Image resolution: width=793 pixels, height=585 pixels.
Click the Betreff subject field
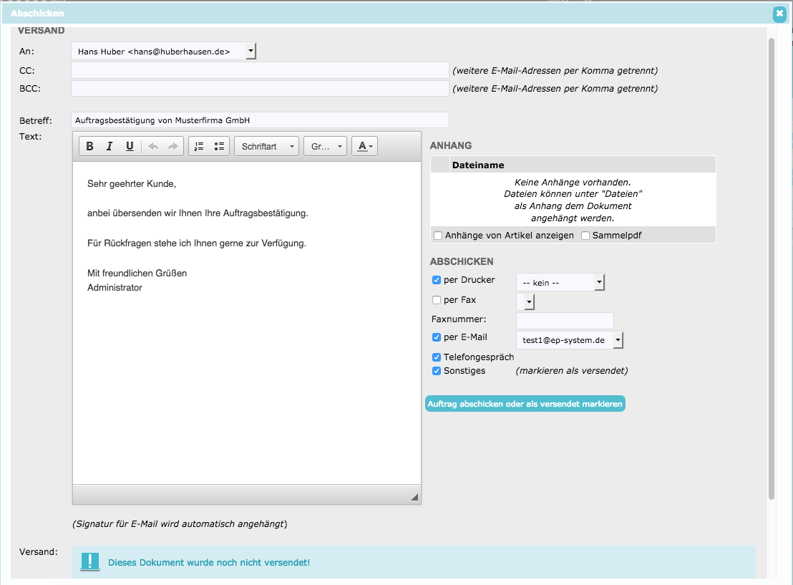260,120
